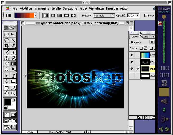The width and height of the screenshot is (173, 135).
Task: Select the Airbrush tool
Action: pyautogui.click(x=7, y=52)
